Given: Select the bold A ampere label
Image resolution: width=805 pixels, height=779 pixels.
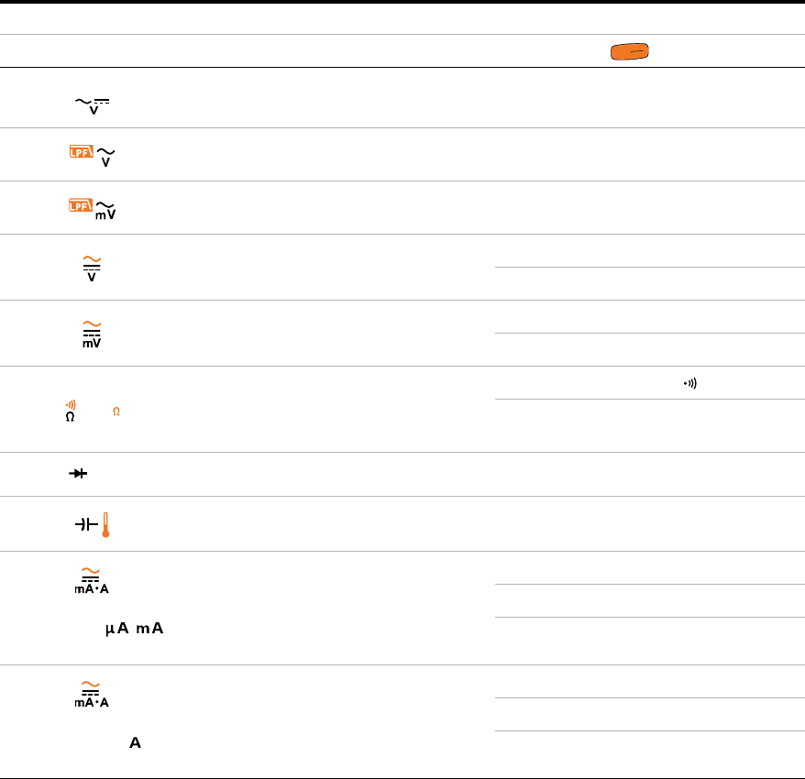Looking at the screenshot, I should click(x=135, y=742).
